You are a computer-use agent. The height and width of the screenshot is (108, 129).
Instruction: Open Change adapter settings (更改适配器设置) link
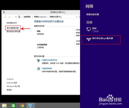[13, 28]
